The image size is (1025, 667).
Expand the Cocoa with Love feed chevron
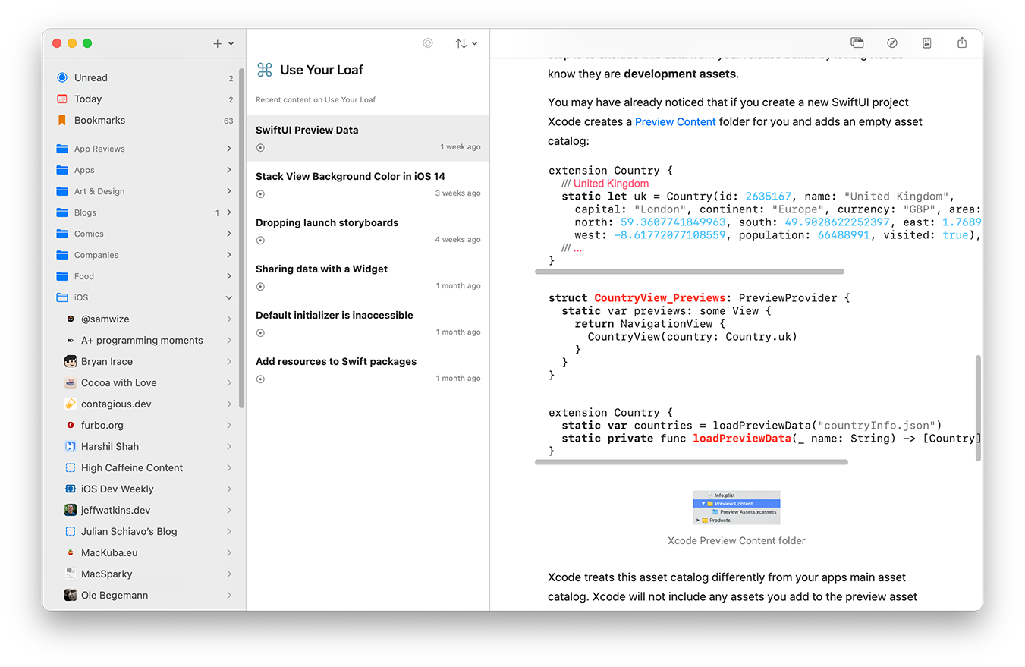[229, 382]
